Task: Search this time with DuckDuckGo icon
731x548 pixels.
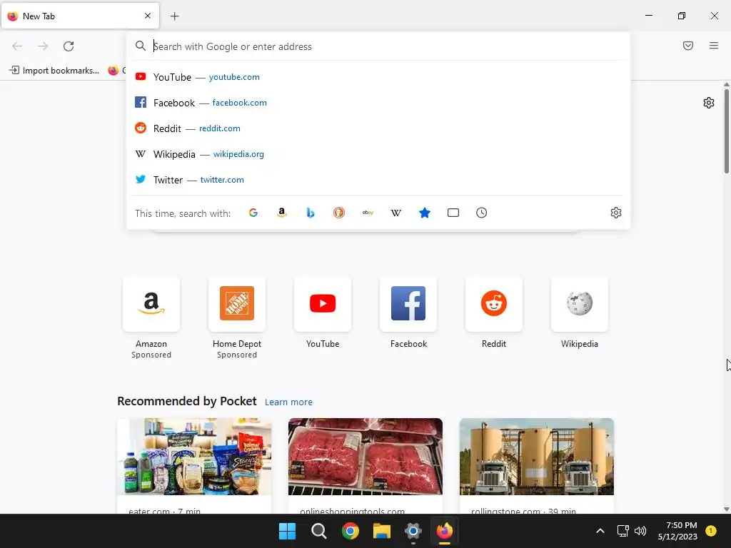Action: 339,213
